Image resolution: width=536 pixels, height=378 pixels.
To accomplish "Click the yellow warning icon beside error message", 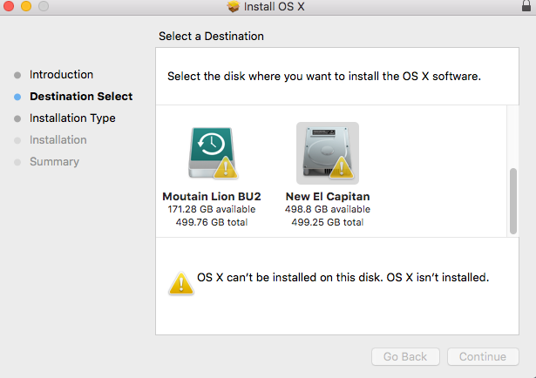I will pos(180,282).
